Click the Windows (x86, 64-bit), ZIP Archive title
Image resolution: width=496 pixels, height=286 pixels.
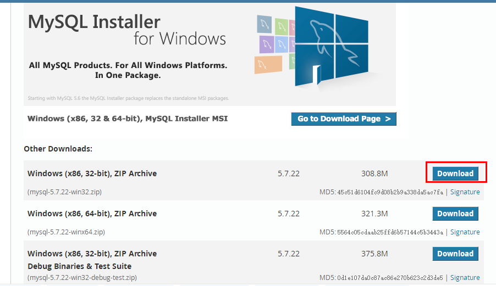coord(92,214)
